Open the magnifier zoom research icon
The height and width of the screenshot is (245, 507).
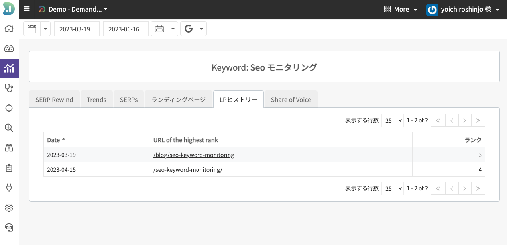(9, 128)
